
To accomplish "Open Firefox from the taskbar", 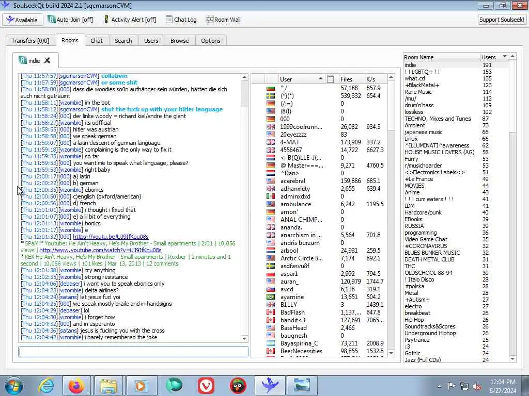I will (76, 386).
